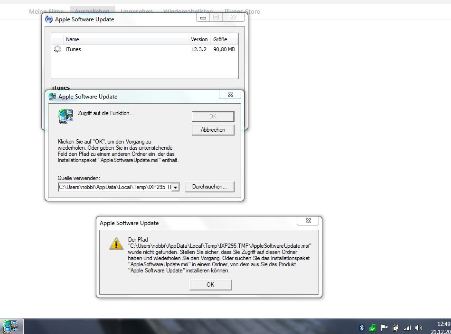Switch to the 'Ungesehen' tab in iTunes

(136, 11)
